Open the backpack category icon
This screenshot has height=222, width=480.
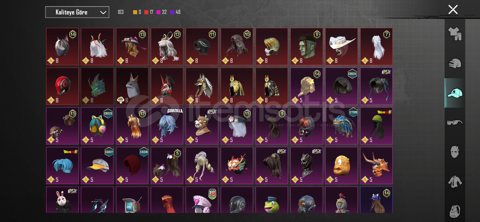tap(455, 211)
